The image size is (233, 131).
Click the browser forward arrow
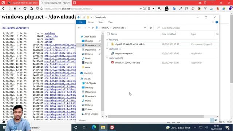click(x=9, y=9)
